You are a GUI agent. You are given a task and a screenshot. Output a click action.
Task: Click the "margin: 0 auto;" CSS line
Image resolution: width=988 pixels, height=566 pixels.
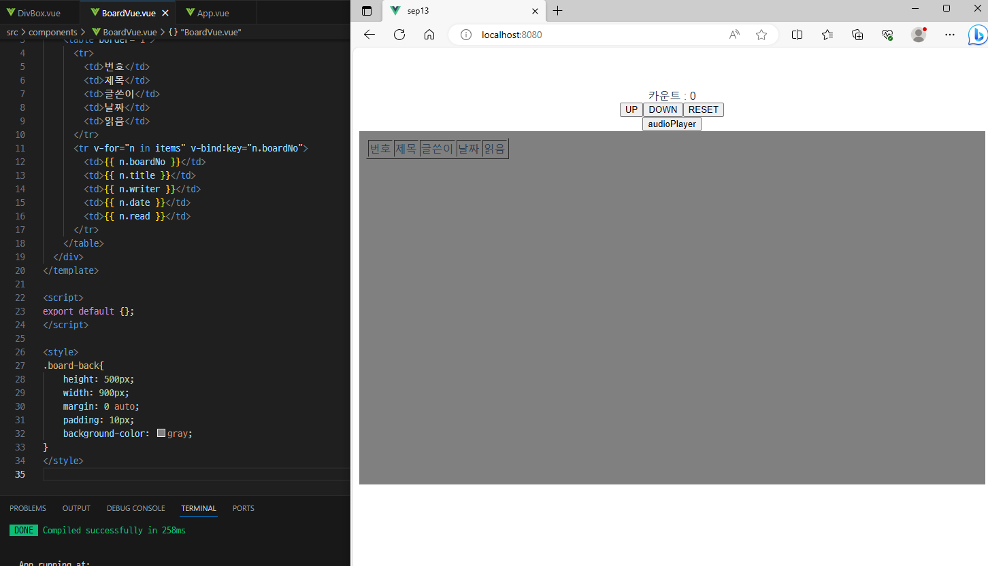(x=101, y=406)
